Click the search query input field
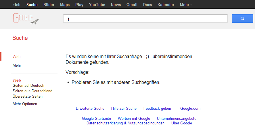255x129 pixels. (145, 19)
